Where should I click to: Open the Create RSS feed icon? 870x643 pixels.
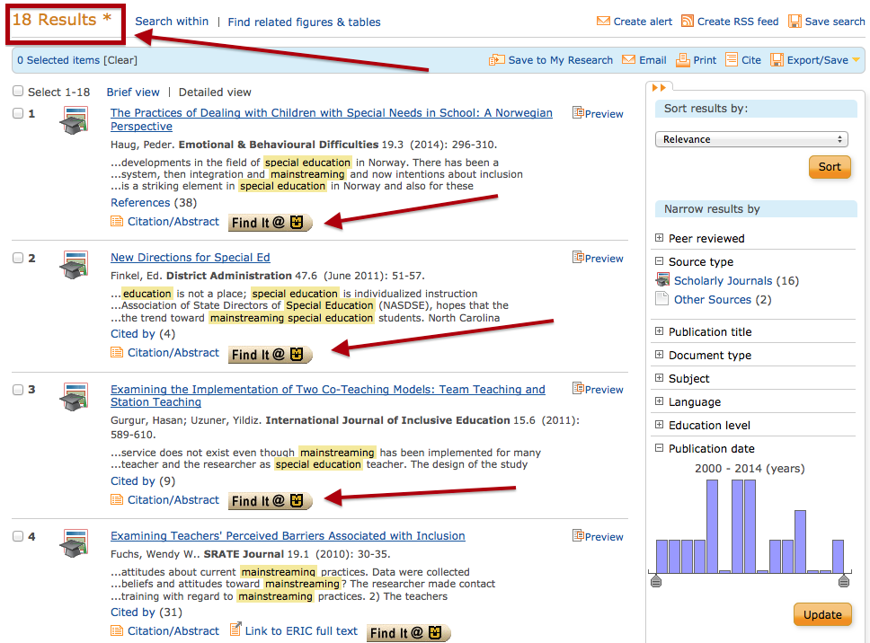click(x=688, y=21)
